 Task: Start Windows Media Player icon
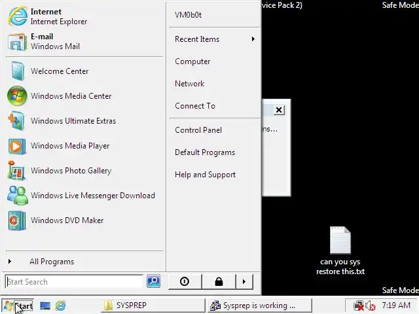[17, 146]
